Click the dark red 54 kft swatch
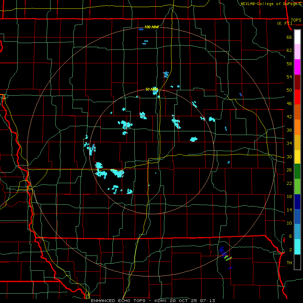The height and width of the screenshot is (303, 303). coord(297,82)
